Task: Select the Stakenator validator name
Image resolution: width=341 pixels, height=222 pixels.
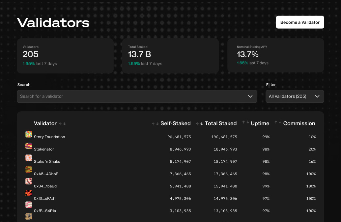Action: click(44, 149)
